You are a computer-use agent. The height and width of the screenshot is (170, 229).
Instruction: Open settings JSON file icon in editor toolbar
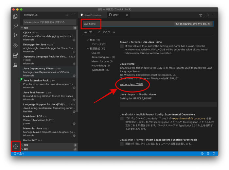201,15
